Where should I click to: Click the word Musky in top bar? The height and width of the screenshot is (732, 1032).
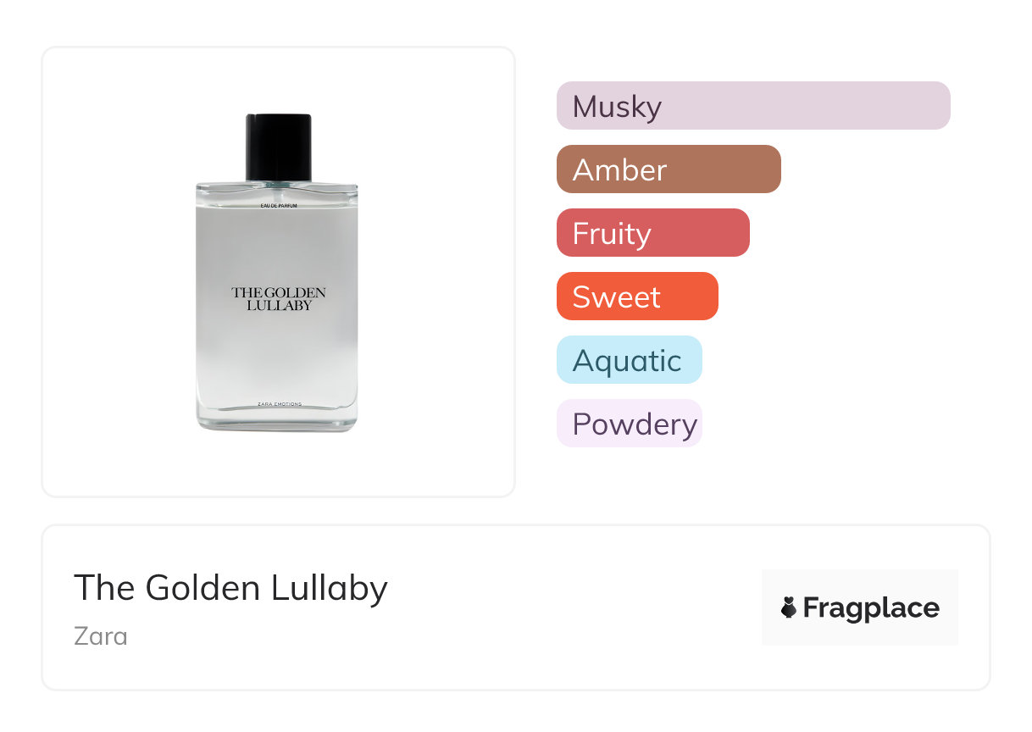click(617, 107)
